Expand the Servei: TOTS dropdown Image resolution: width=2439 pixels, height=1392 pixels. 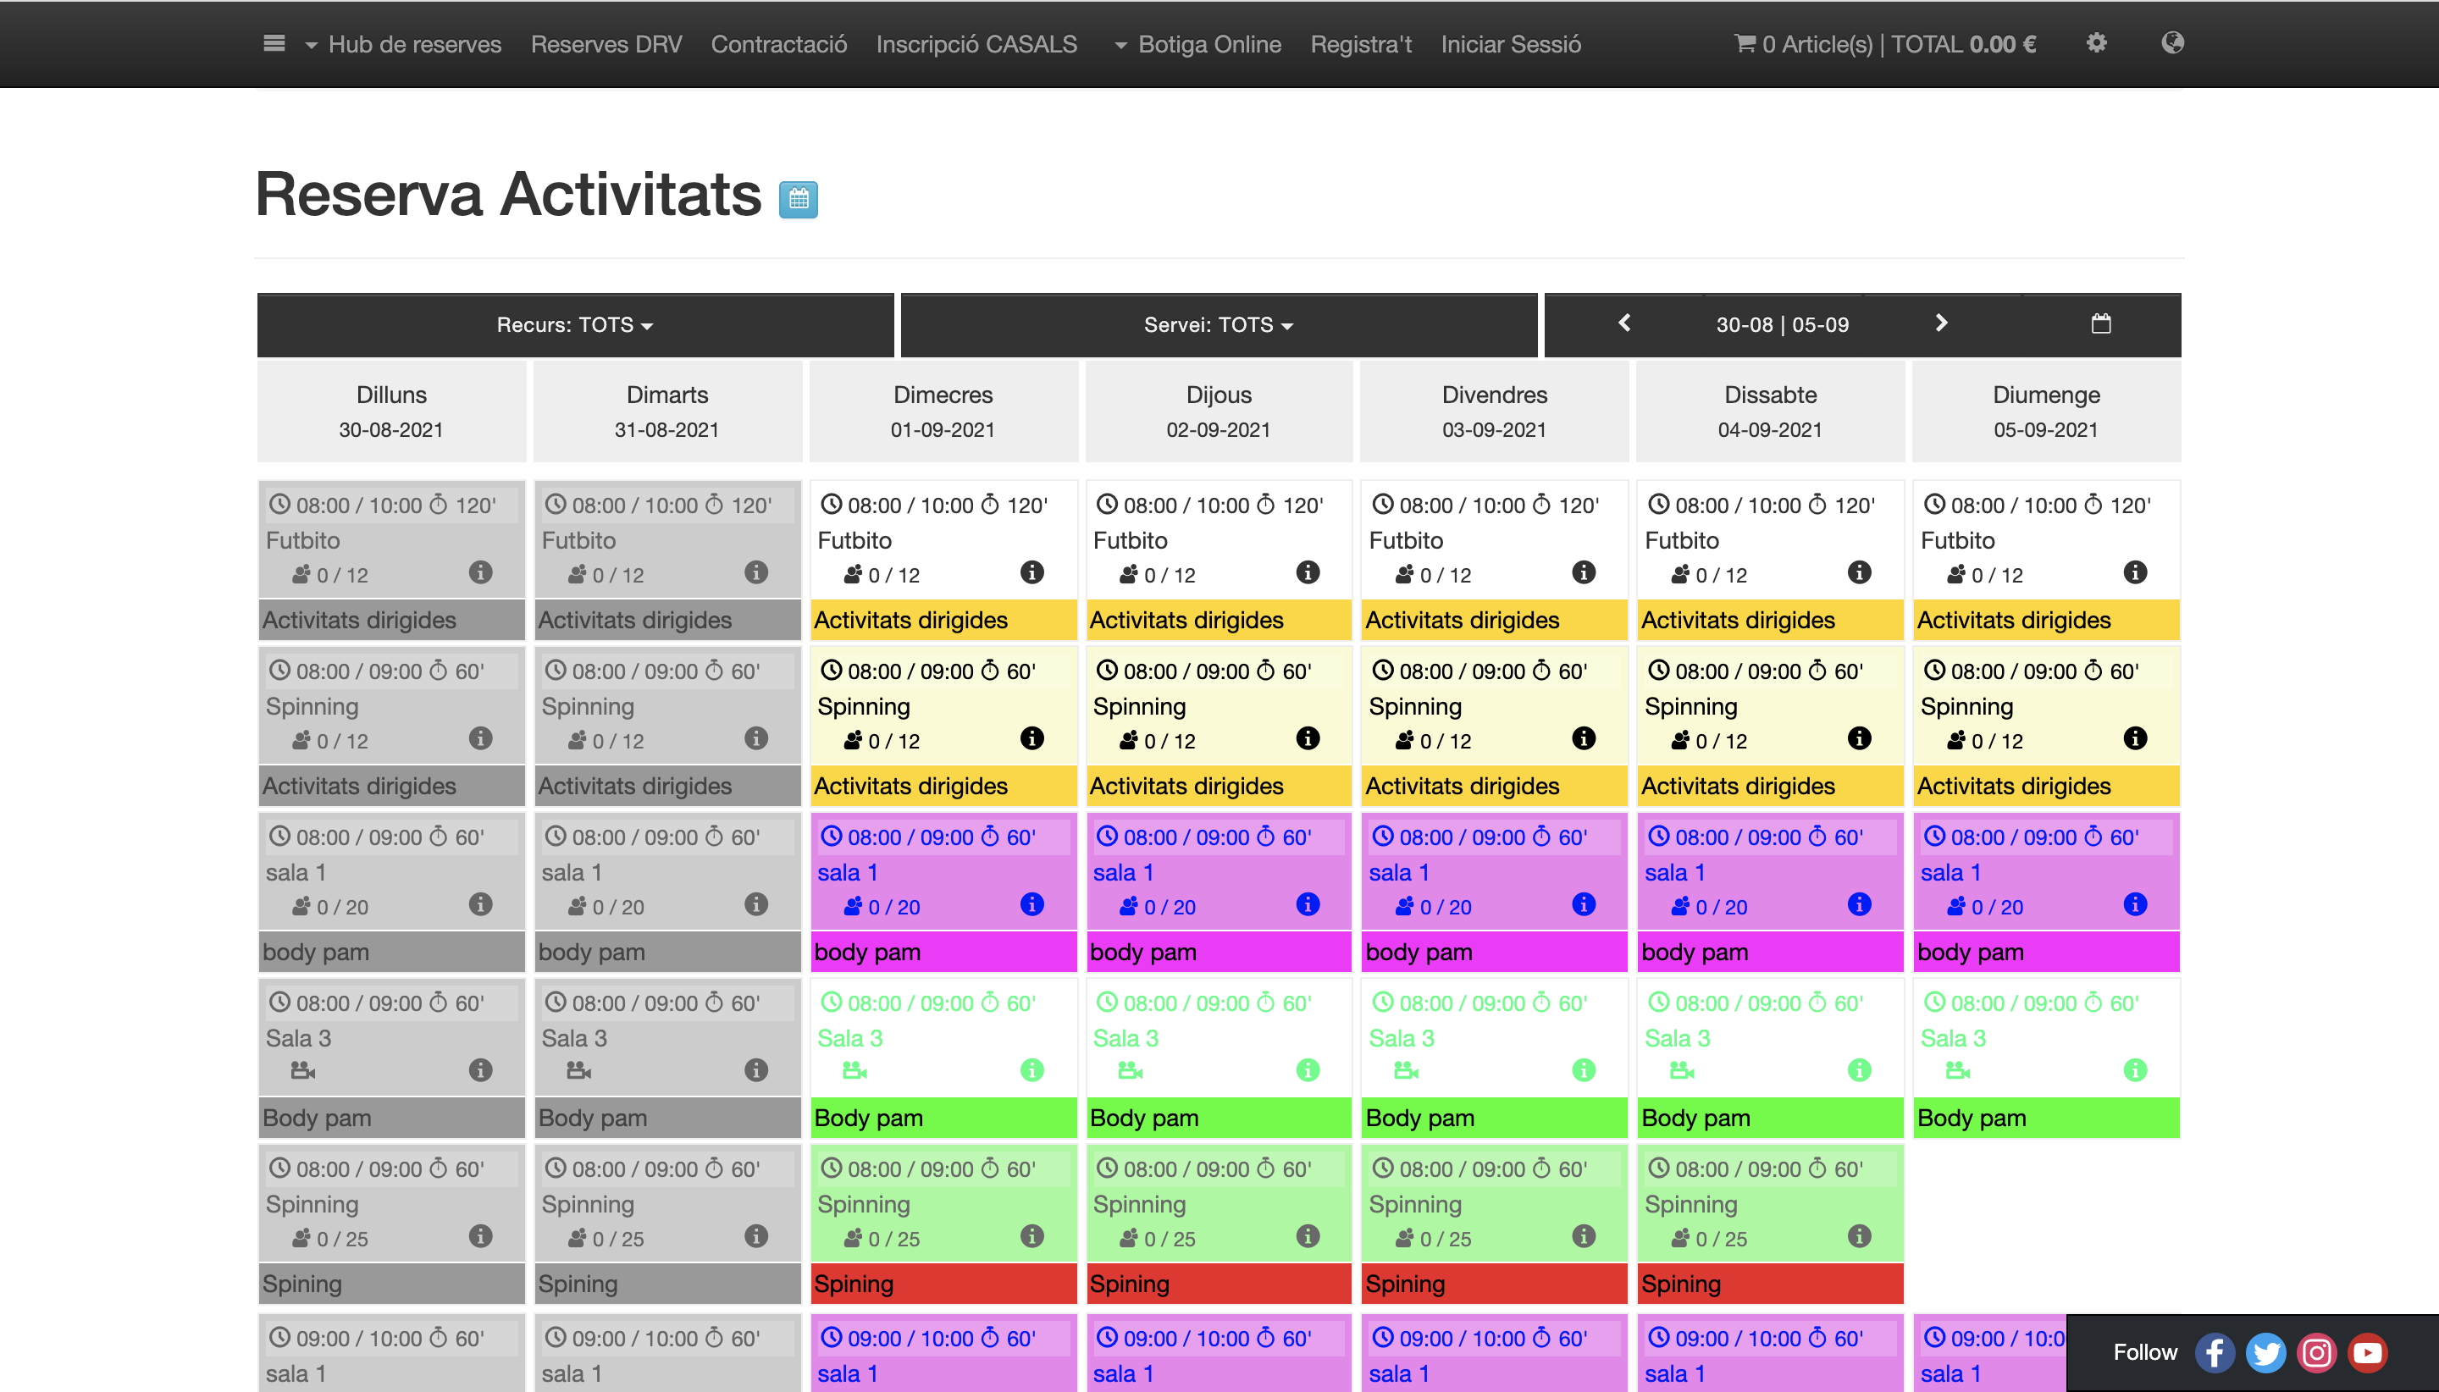tap(1218, 325)
